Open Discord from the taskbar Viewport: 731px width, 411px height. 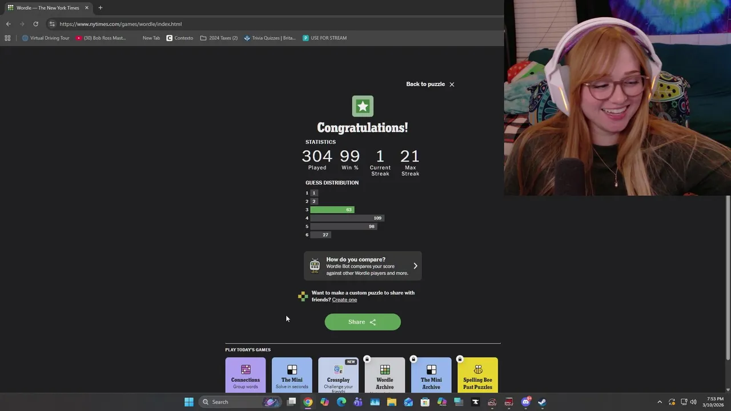pyautogui.click(x=525, y=402)
